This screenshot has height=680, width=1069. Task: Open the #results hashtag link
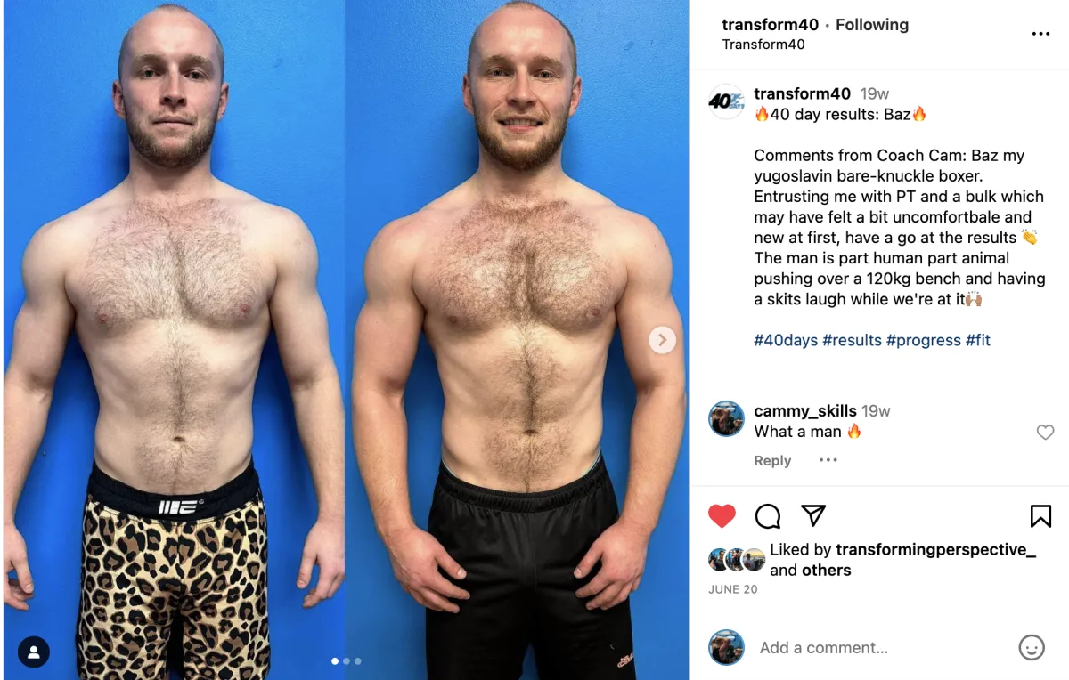852,340
